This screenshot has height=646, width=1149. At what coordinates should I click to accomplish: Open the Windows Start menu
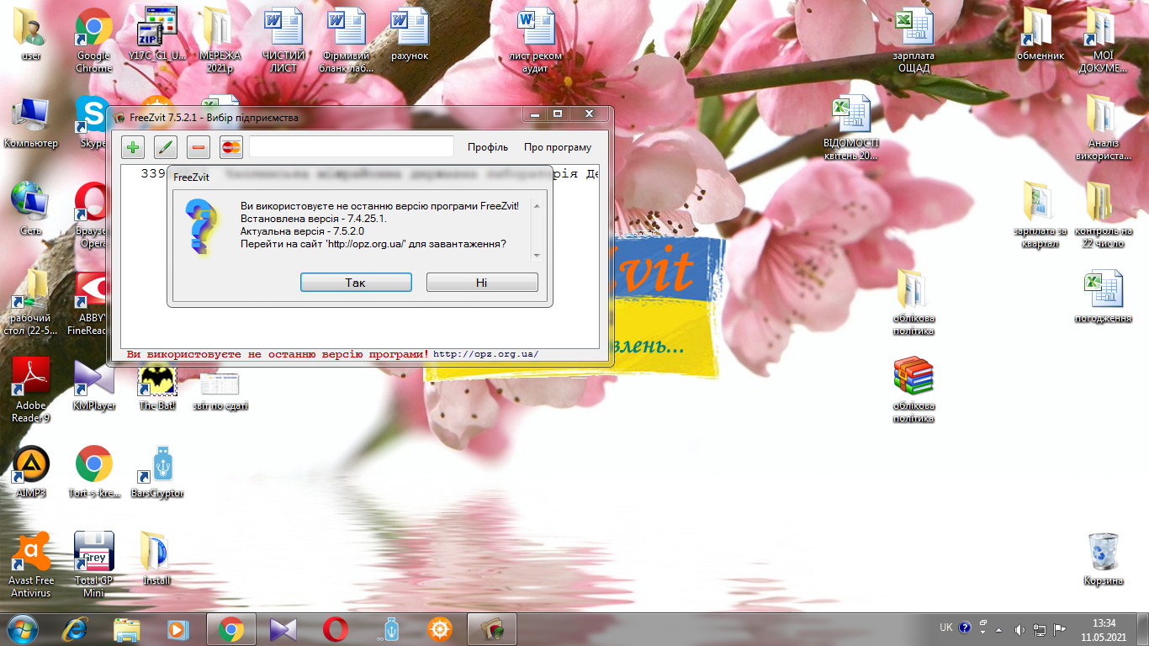pos(23,629)
